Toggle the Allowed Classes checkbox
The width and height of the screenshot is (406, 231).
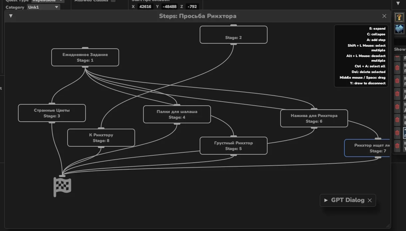113,1
